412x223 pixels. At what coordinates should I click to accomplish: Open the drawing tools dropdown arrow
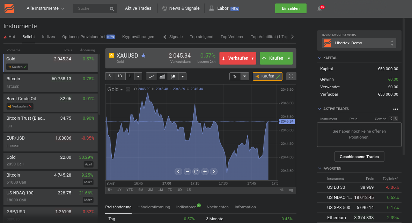point(245,76)
